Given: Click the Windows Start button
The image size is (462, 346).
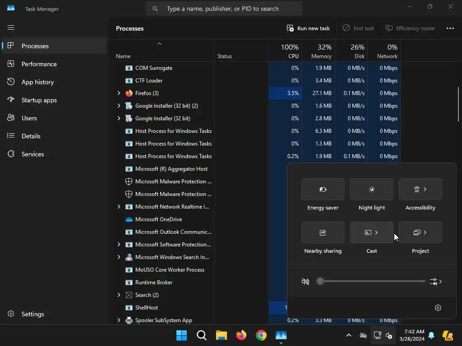Looking at the screenshot, I should coord(181,335).
